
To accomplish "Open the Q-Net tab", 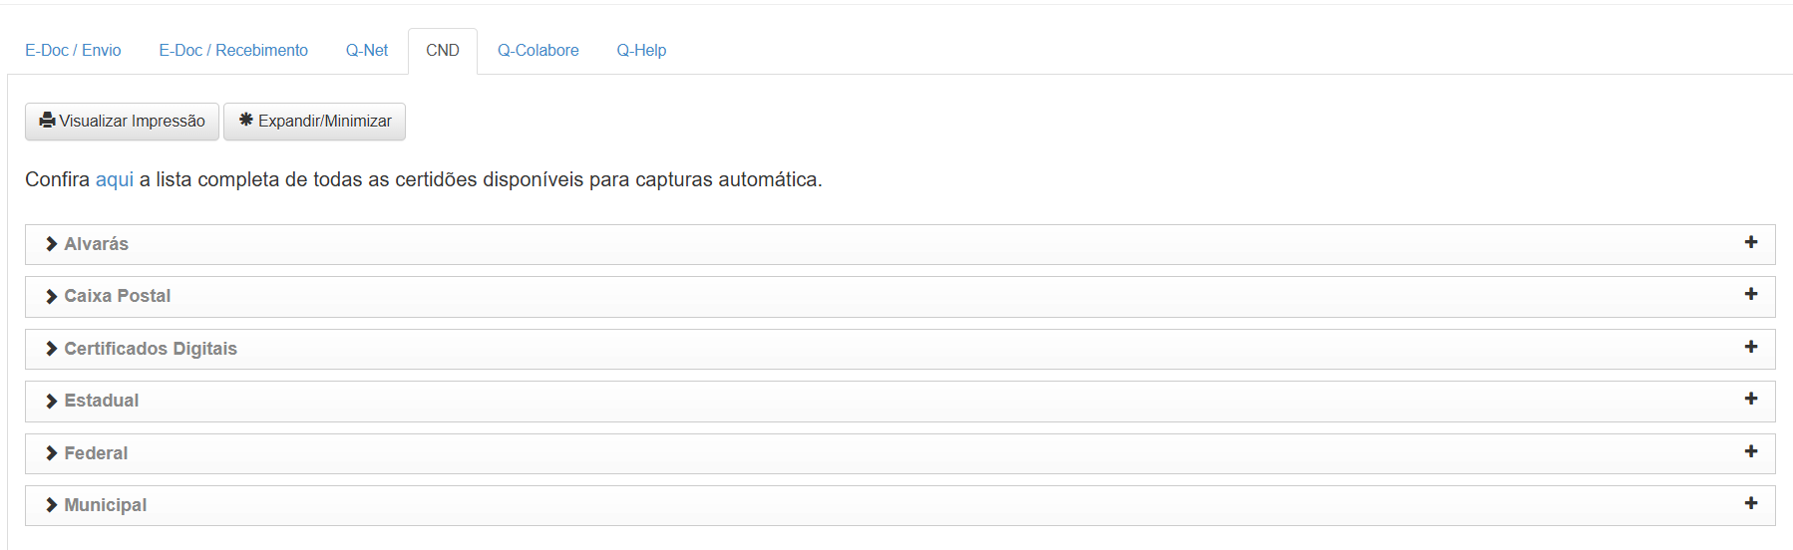I will tap(367, 51).
